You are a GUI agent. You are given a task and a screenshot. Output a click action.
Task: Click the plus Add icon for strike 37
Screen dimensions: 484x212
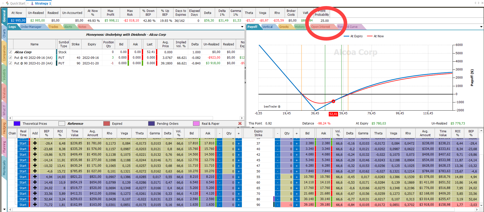tap(35, 143)
